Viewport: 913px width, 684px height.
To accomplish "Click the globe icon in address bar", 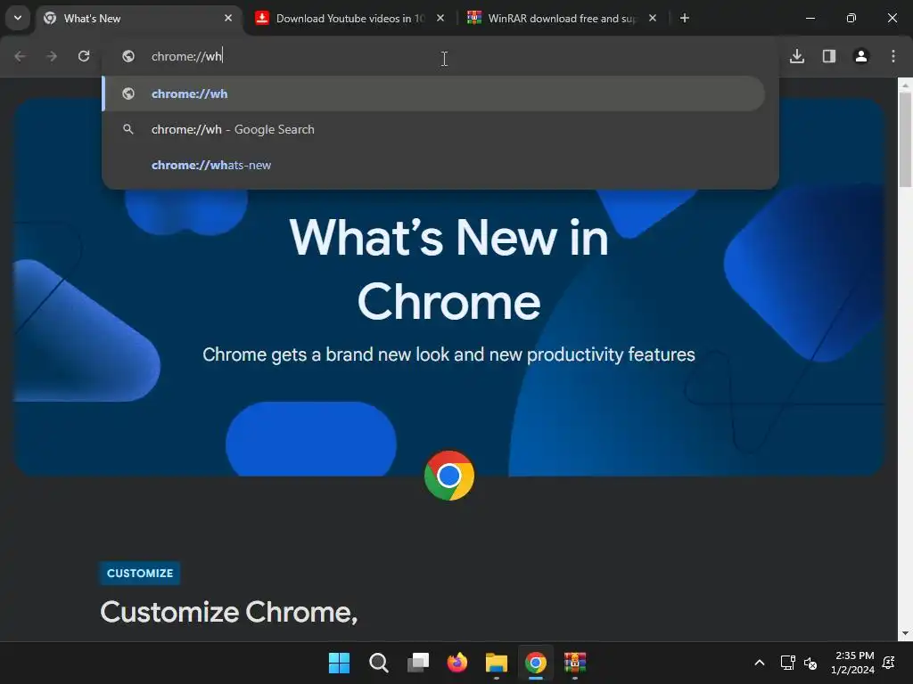I will point(128,56).
